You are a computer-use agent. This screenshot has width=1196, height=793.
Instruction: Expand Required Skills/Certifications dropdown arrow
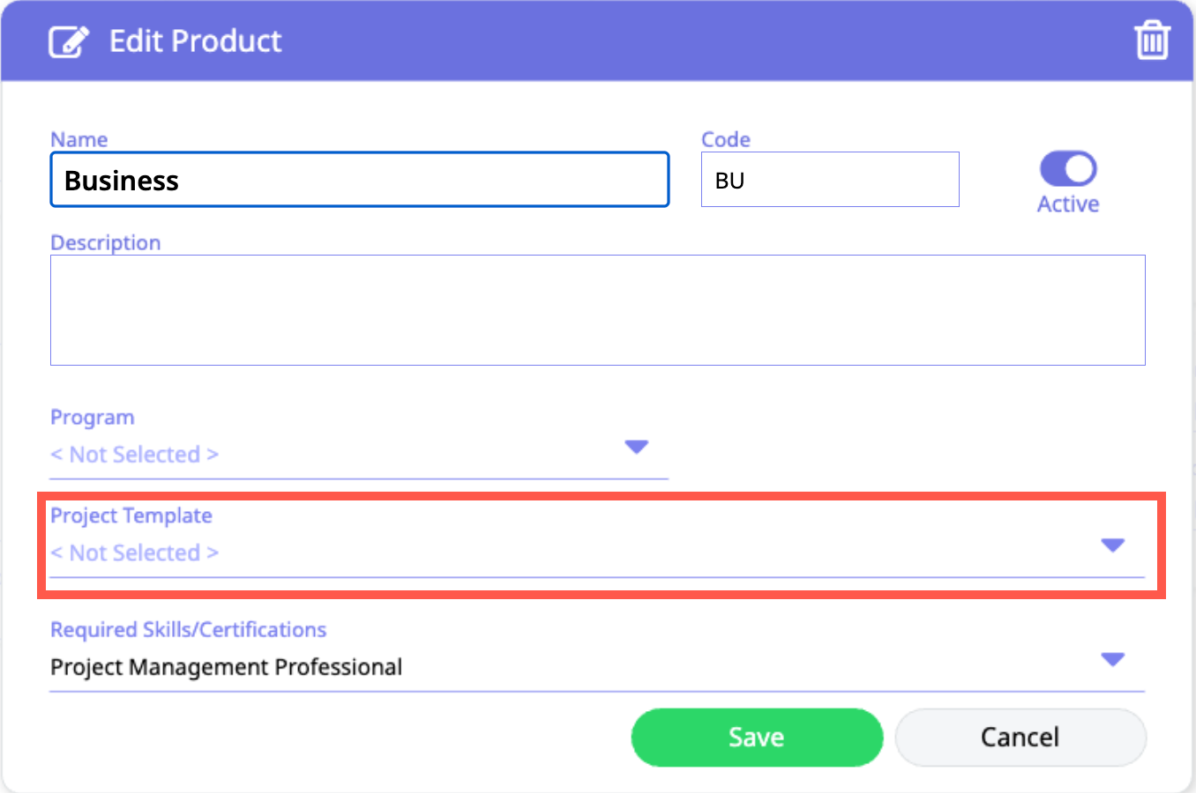[x=1113, y=659]
